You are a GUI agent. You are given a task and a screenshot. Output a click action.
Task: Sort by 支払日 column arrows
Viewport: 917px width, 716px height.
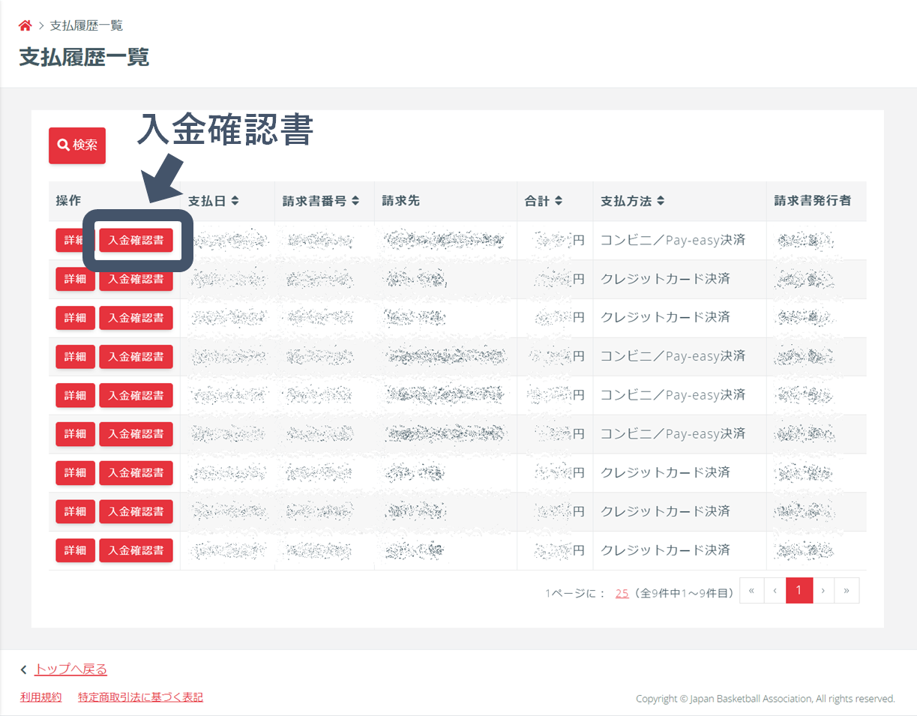[x=235, y=201]
